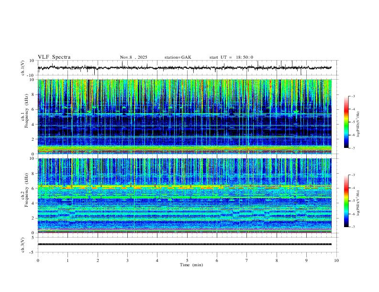Viewport: 379px width, 292px height.
Task: Click time axis tick label "0"
Action: click(38, 261)
